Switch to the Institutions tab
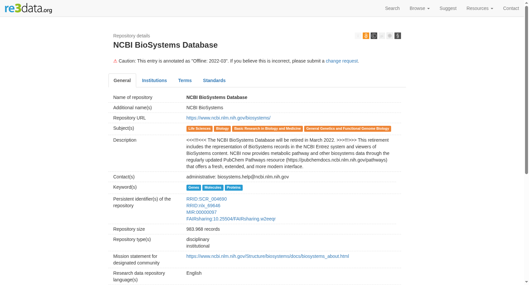Screen dimensions: 529x285 pyautogui.click(x=154, y=80)
